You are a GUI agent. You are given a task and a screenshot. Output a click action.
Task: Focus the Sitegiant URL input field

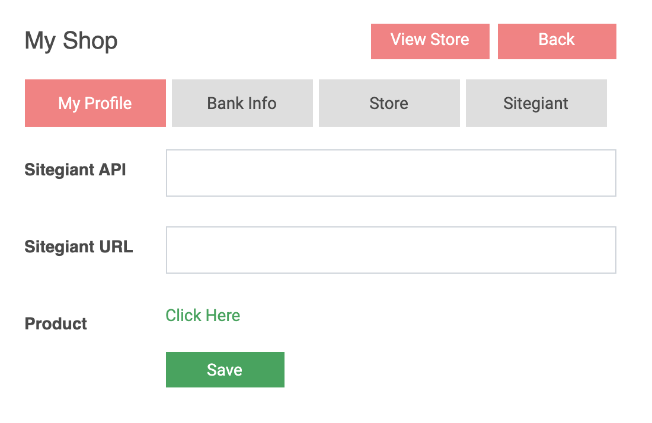click(391, 250)
